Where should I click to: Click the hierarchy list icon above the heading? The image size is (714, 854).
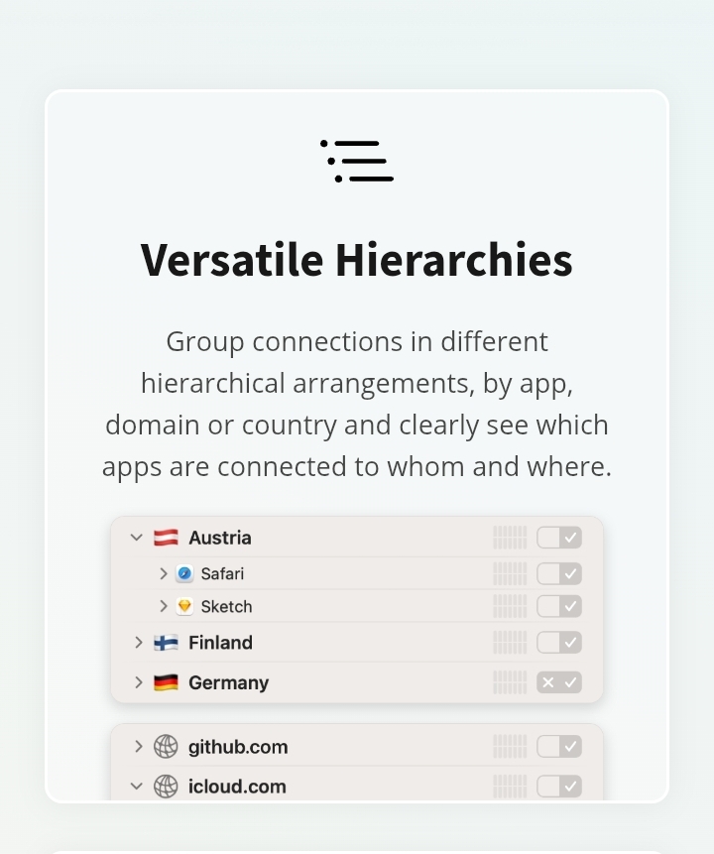(x=357, y=162)
